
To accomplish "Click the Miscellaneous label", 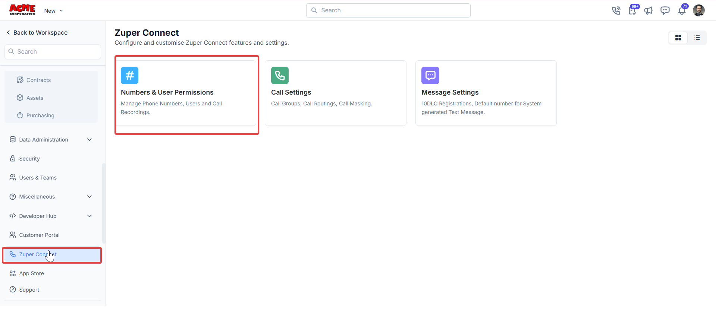I will coord(37,197).
